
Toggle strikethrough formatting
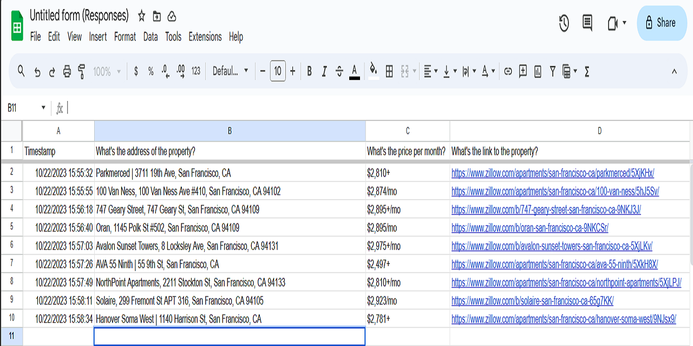[339, 71]
